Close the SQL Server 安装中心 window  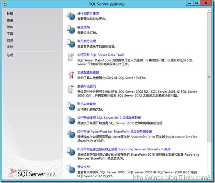[x=206, y=3]
